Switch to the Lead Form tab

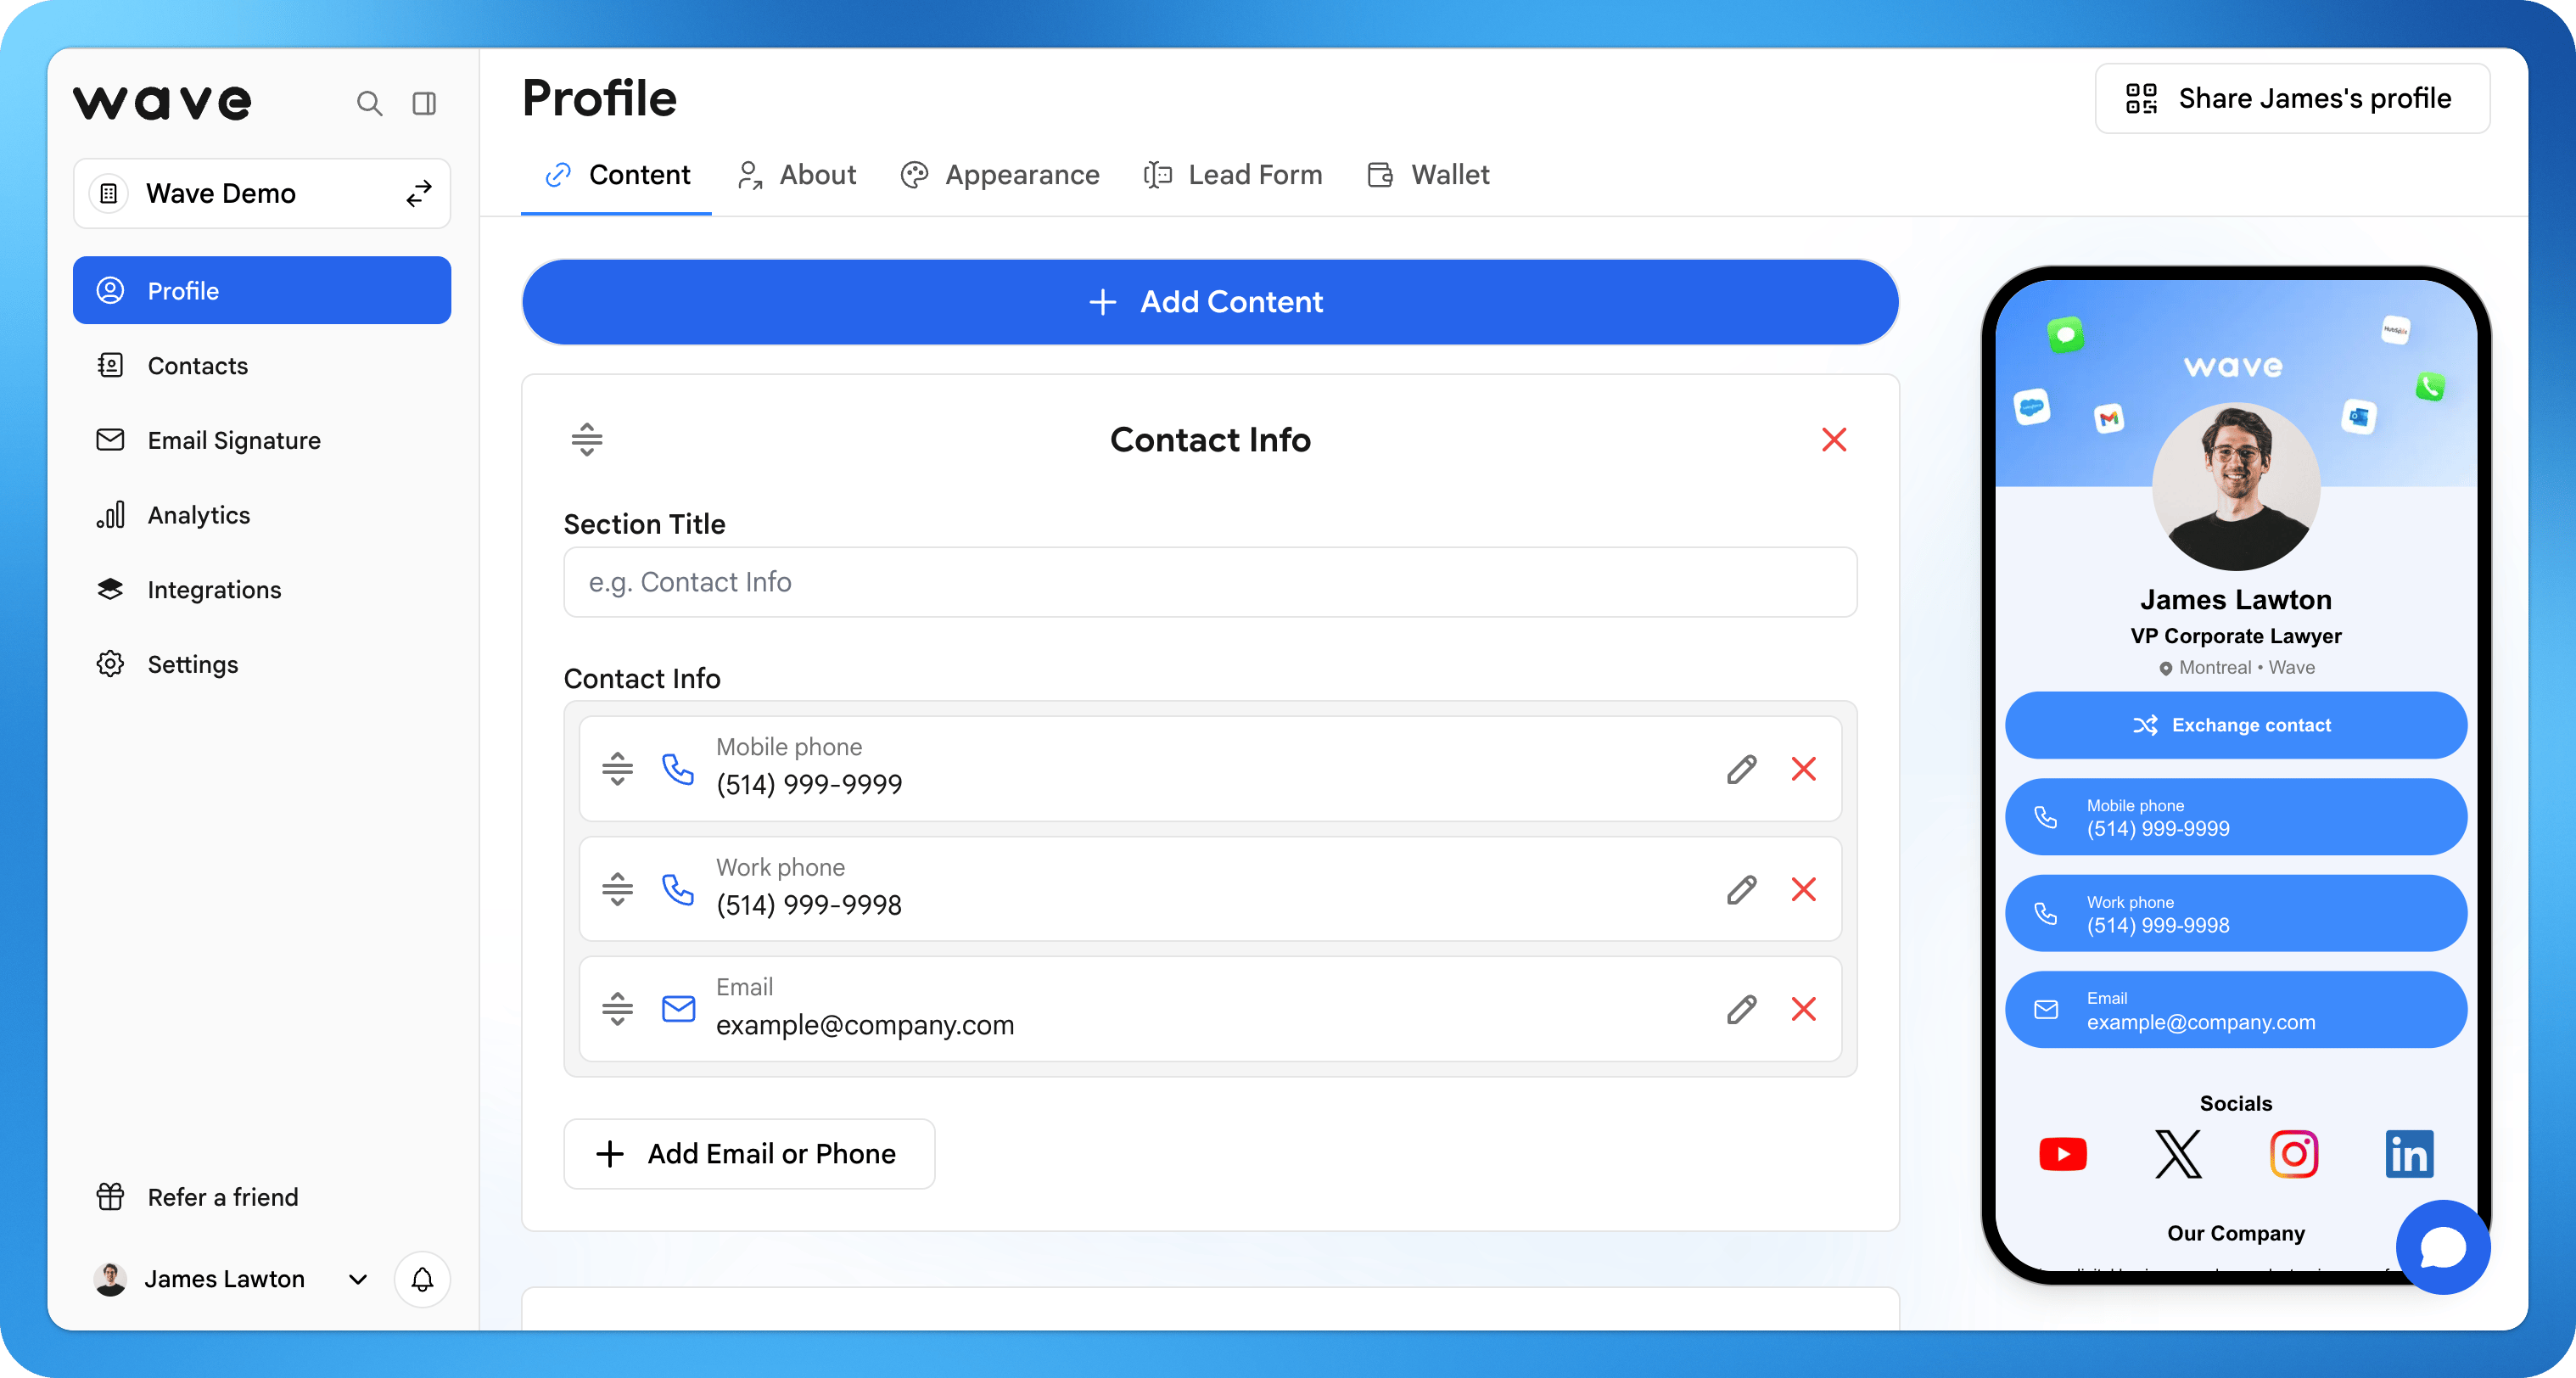tap(1233, 175)
